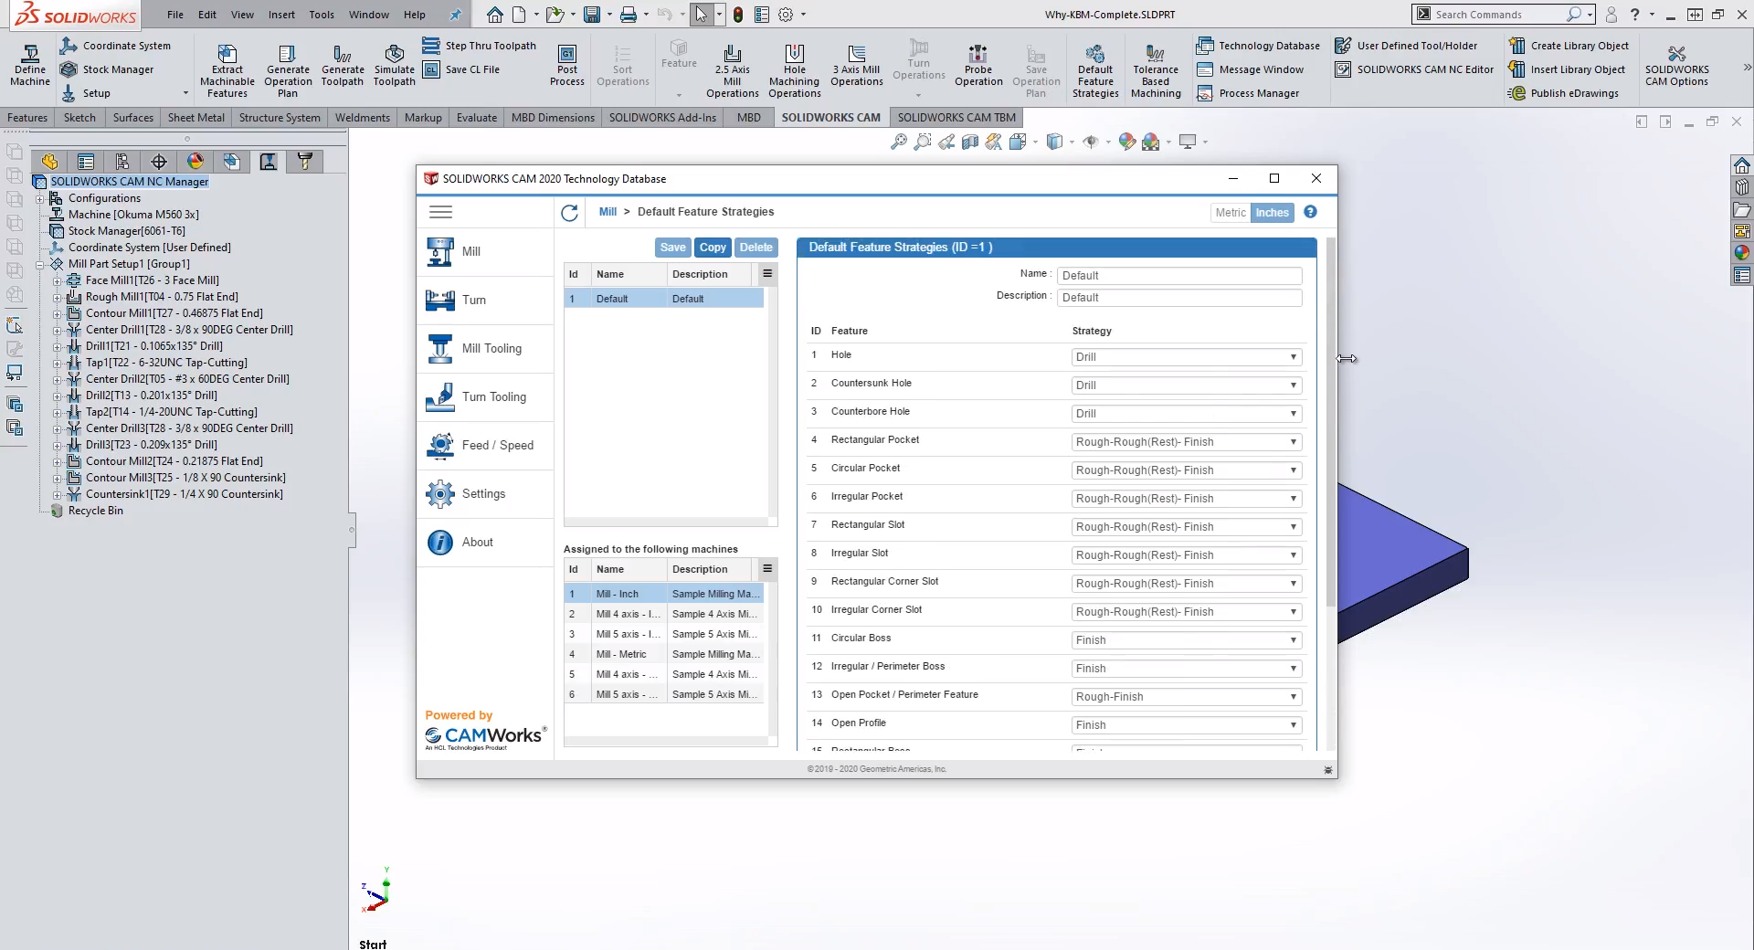Open Turn Tooling in database sidebar

pos(486,397)
